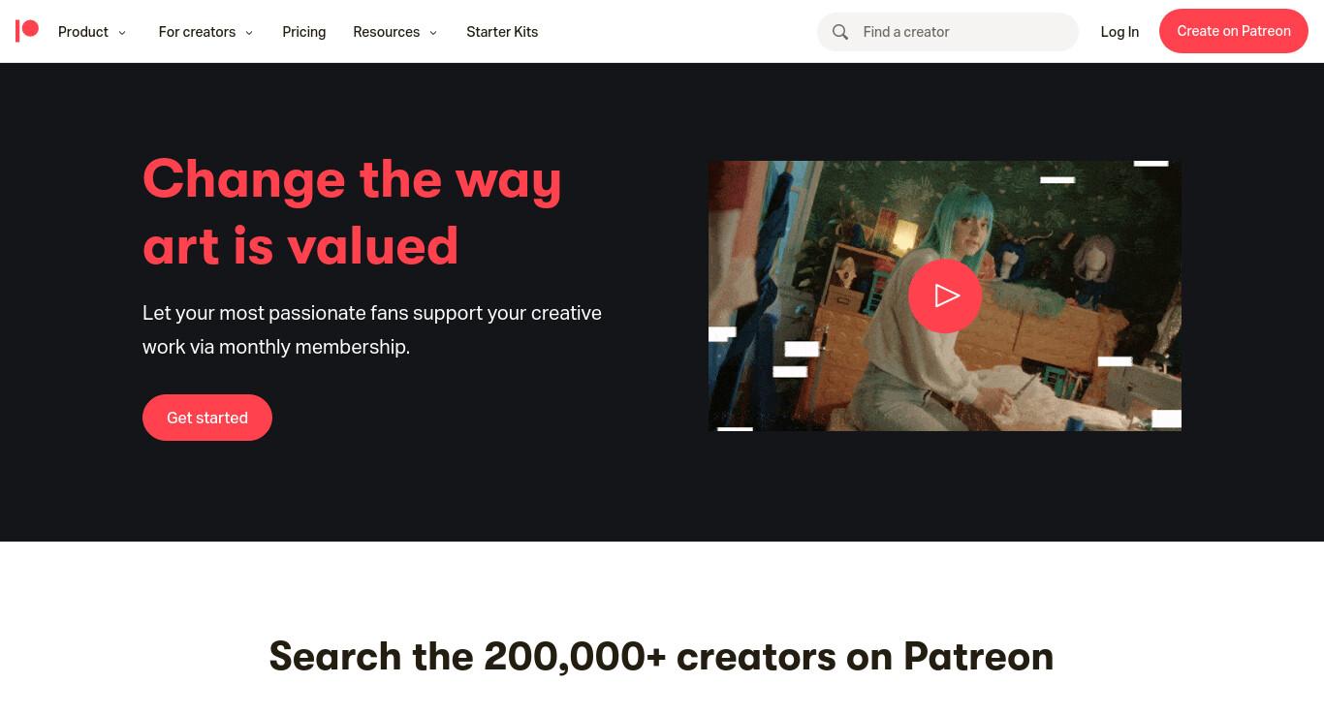Open the Starter Kits link
This screenshot has width=1324, height=715.
[x=502, y=32]
